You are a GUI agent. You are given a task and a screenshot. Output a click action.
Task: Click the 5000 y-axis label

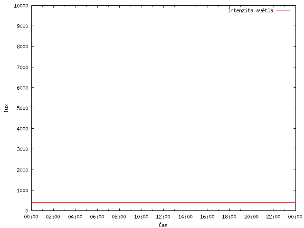22,108
